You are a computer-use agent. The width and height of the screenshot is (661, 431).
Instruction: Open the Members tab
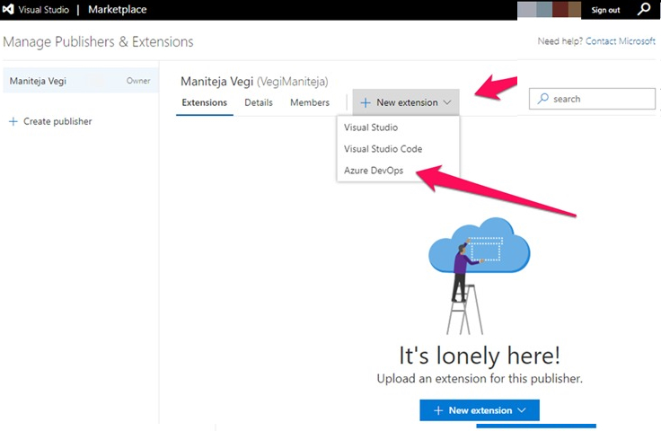click(309, 102)
